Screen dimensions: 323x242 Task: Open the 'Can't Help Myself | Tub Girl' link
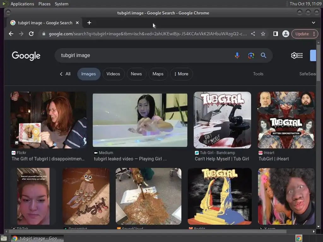click(222, 159)
